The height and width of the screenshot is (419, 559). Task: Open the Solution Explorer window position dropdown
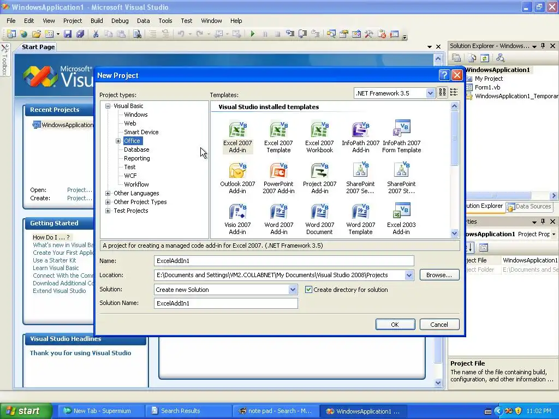click(x=534, y=46)
